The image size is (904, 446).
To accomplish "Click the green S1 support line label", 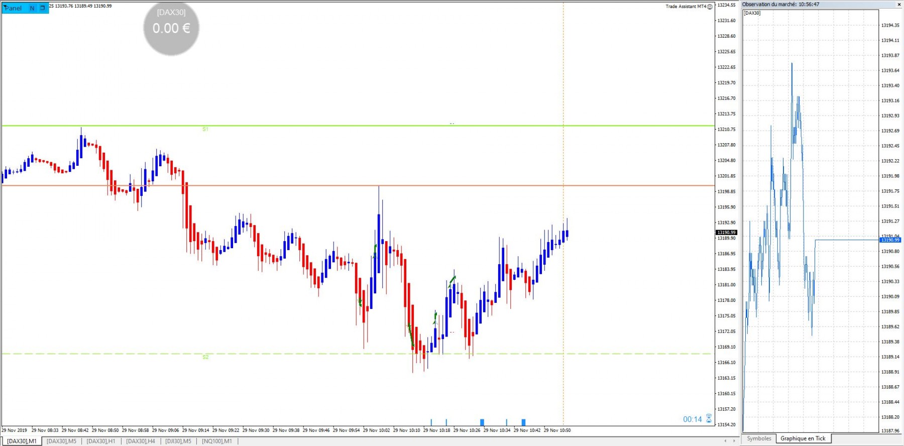I will [205, 129].
